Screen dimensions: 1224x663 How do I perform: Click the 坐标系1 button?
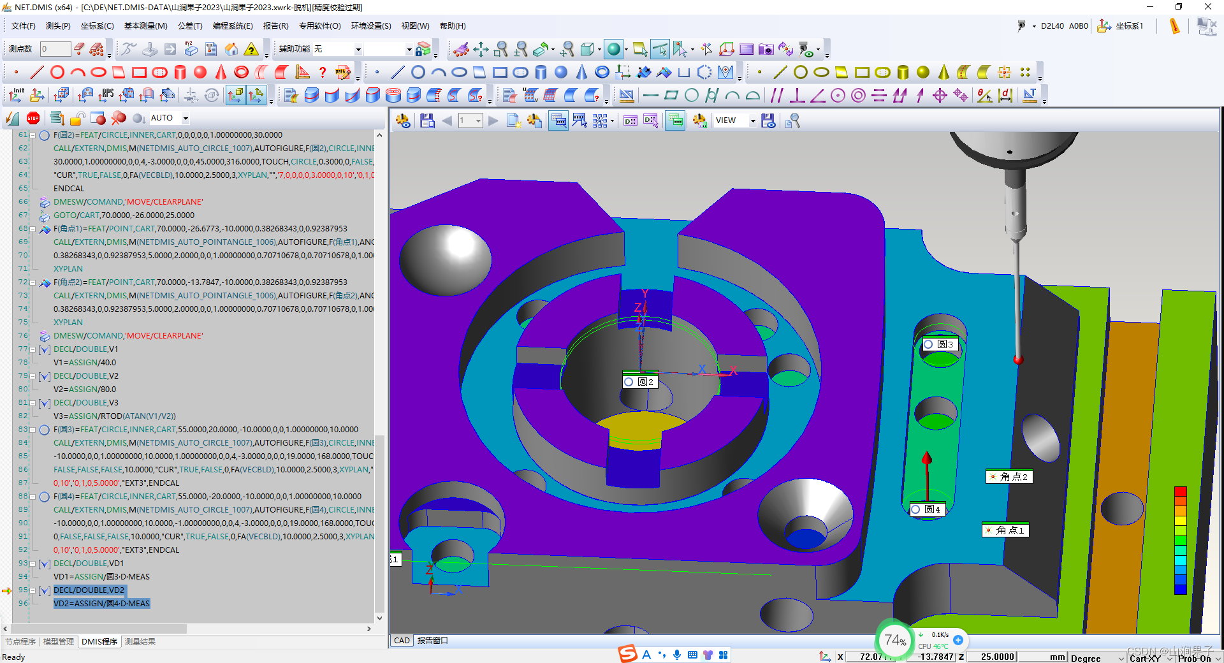click(x=1121, y=26)
